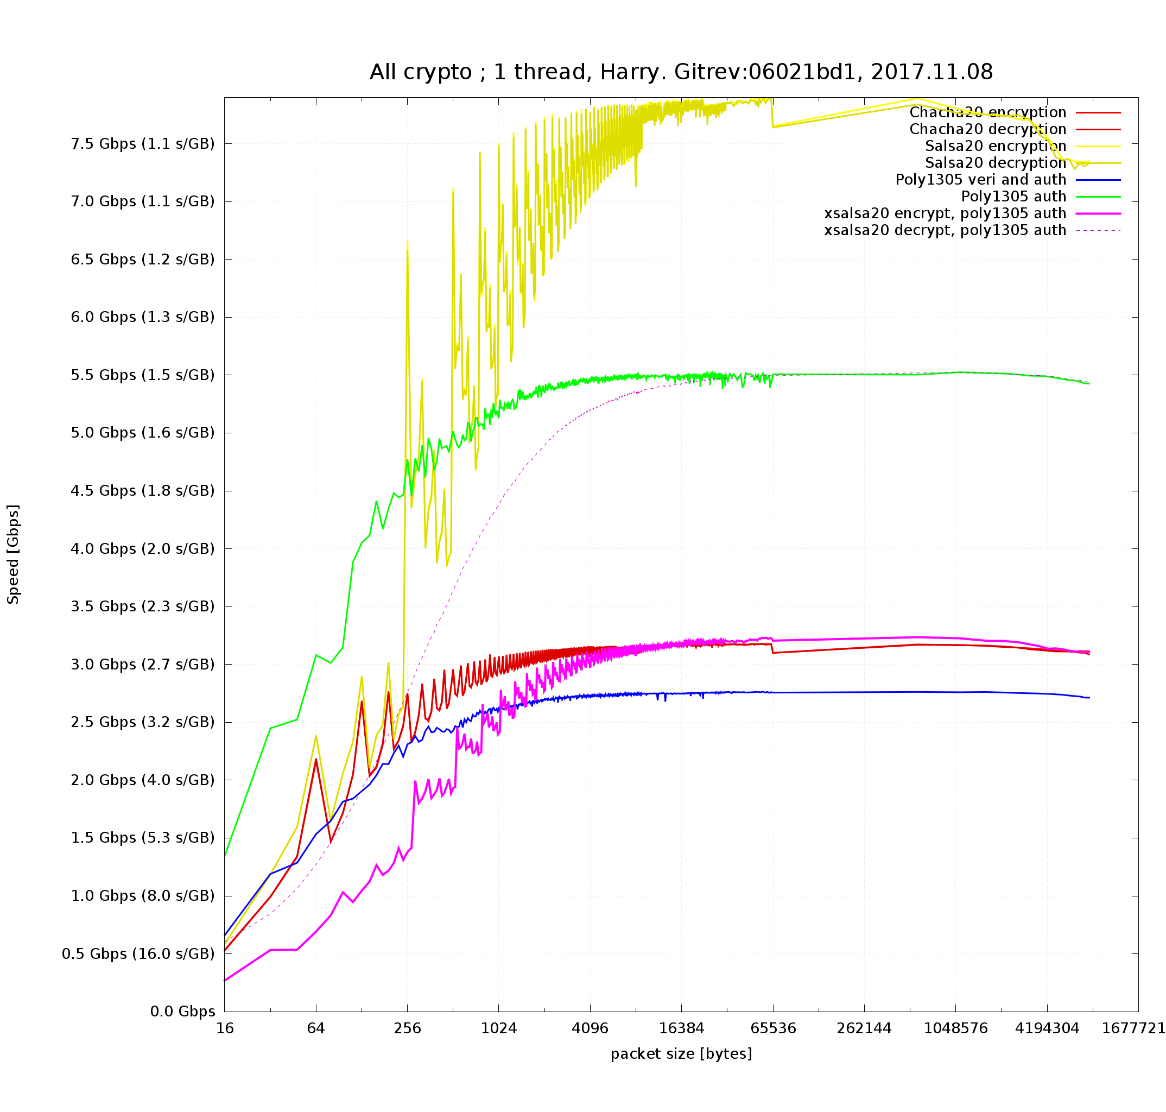This screenshot has width=1166, height=1112.
Task: Click the 65536 x-axis tick label
Action: 772,1028
